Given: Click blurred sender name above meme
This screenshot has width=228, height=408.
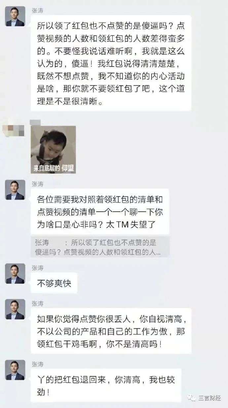Looking at the screenshot, I should (35, 122).
